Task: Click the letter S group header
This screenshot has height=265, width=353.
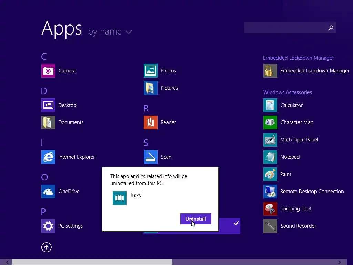Action: coord(146,143)
